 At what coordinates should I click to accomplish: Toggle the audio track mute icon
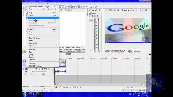tap(49, 69)
